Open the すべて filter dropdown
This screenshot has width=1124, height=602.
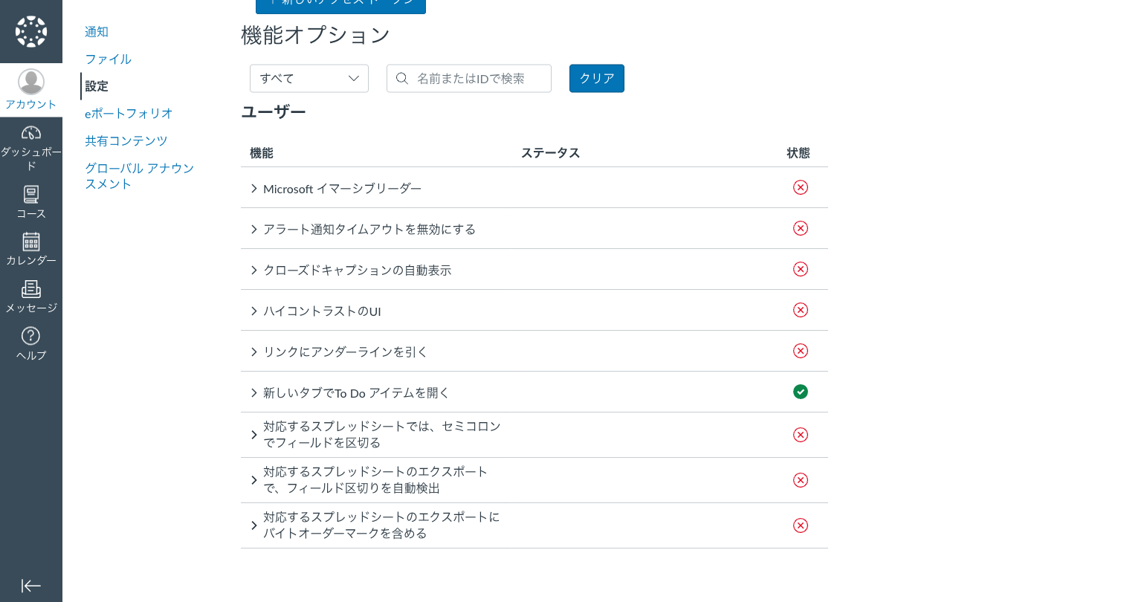309,79
